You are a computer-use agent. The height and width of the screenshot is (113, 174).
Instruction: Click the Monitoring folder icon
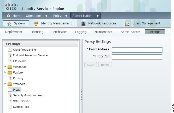point(10,67)
